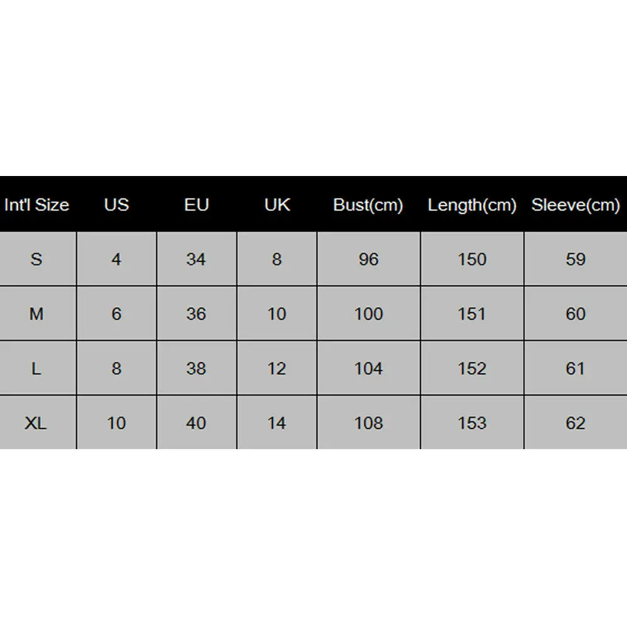Select the bust value 96 cell
This screenshot has height=627, width=627.
pyautogui.click(x=368, y=259)
